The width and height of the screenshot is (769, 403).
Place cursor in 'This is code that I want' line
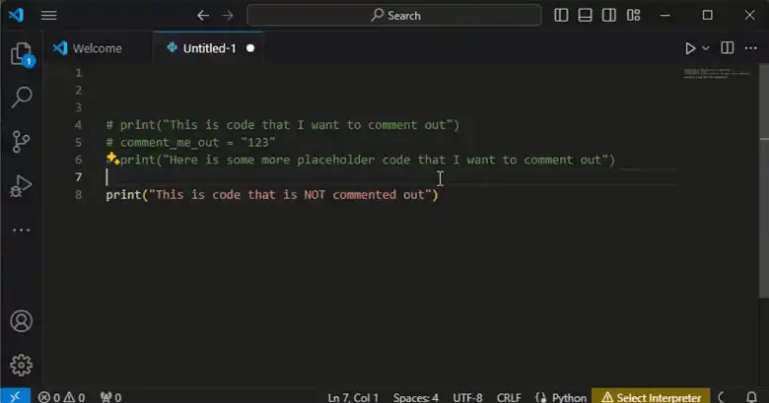pyautogui.click(x=283, y=125)
